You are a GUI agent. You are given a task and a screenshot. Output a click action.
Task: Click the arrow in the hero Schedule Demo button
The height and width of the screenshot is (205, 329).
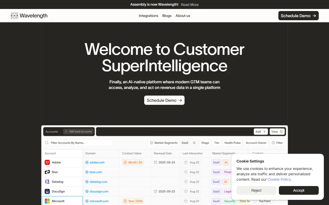pos(180,100)
